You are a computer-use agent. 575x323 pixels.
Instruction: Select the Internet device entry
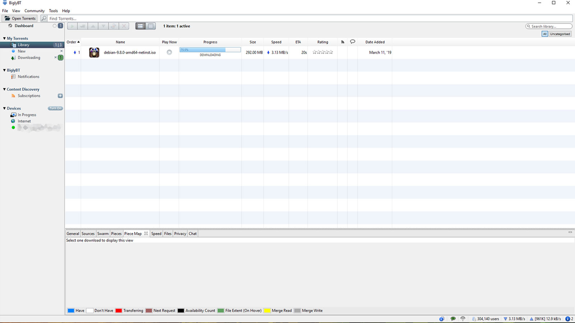24,121
